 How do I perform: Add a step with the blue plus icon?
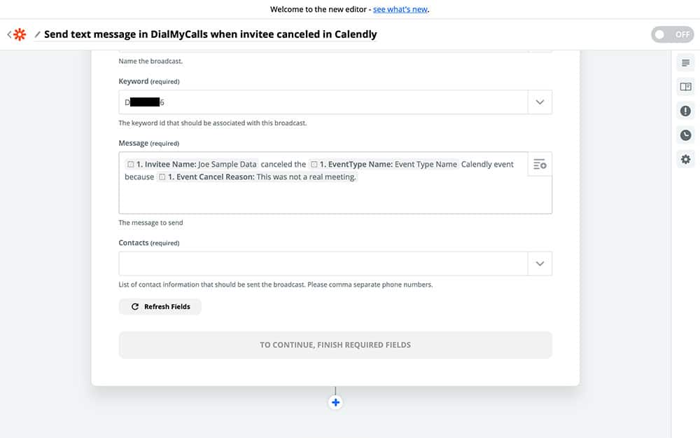[335, 402]
